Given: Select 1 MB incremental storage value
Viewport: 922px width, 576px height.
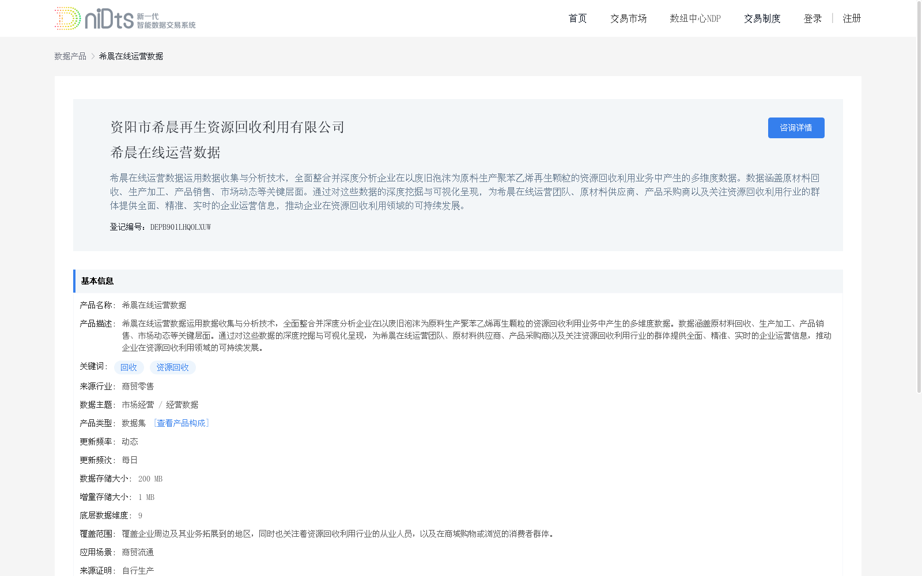Looking at the screenshot, I should [x=146, y=497].
